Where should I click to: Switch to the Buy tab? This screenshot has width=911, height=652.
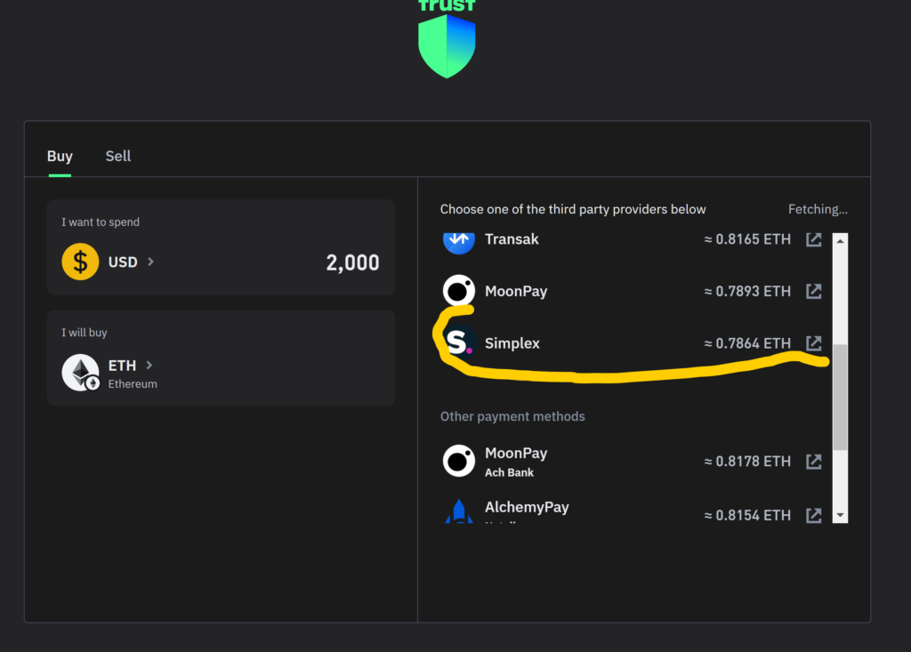point(60,157)
